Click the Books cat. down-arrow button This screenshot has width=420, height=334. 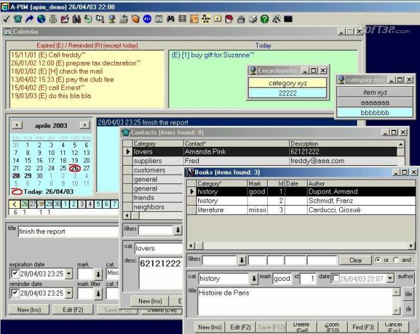254,278
